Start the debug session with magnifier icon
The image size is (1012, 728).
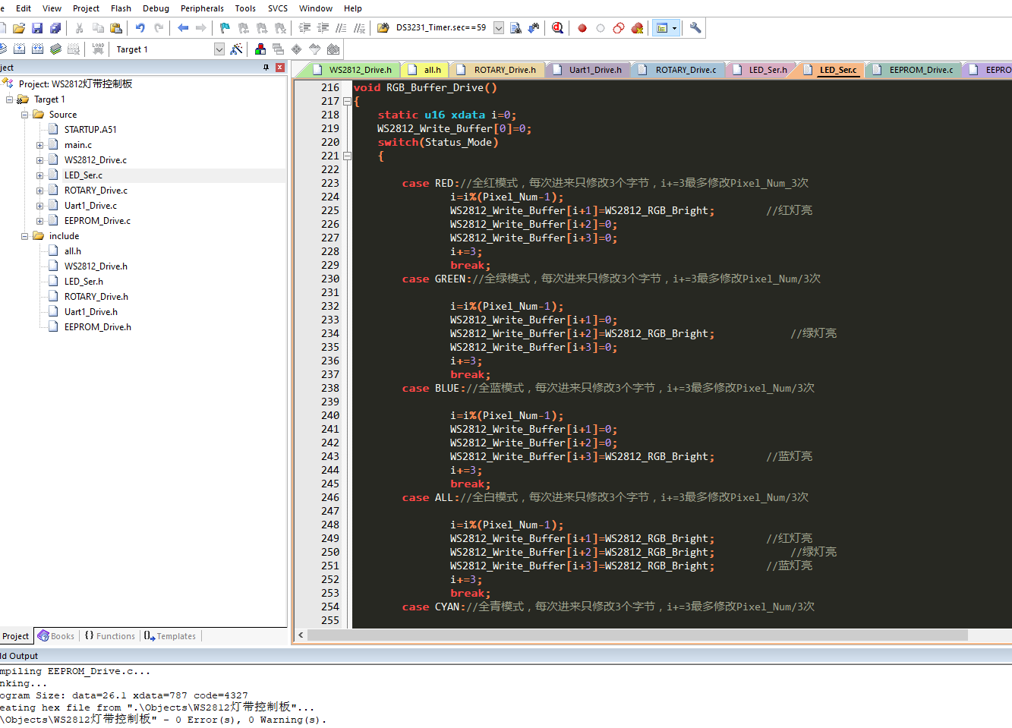pos(557,28)
